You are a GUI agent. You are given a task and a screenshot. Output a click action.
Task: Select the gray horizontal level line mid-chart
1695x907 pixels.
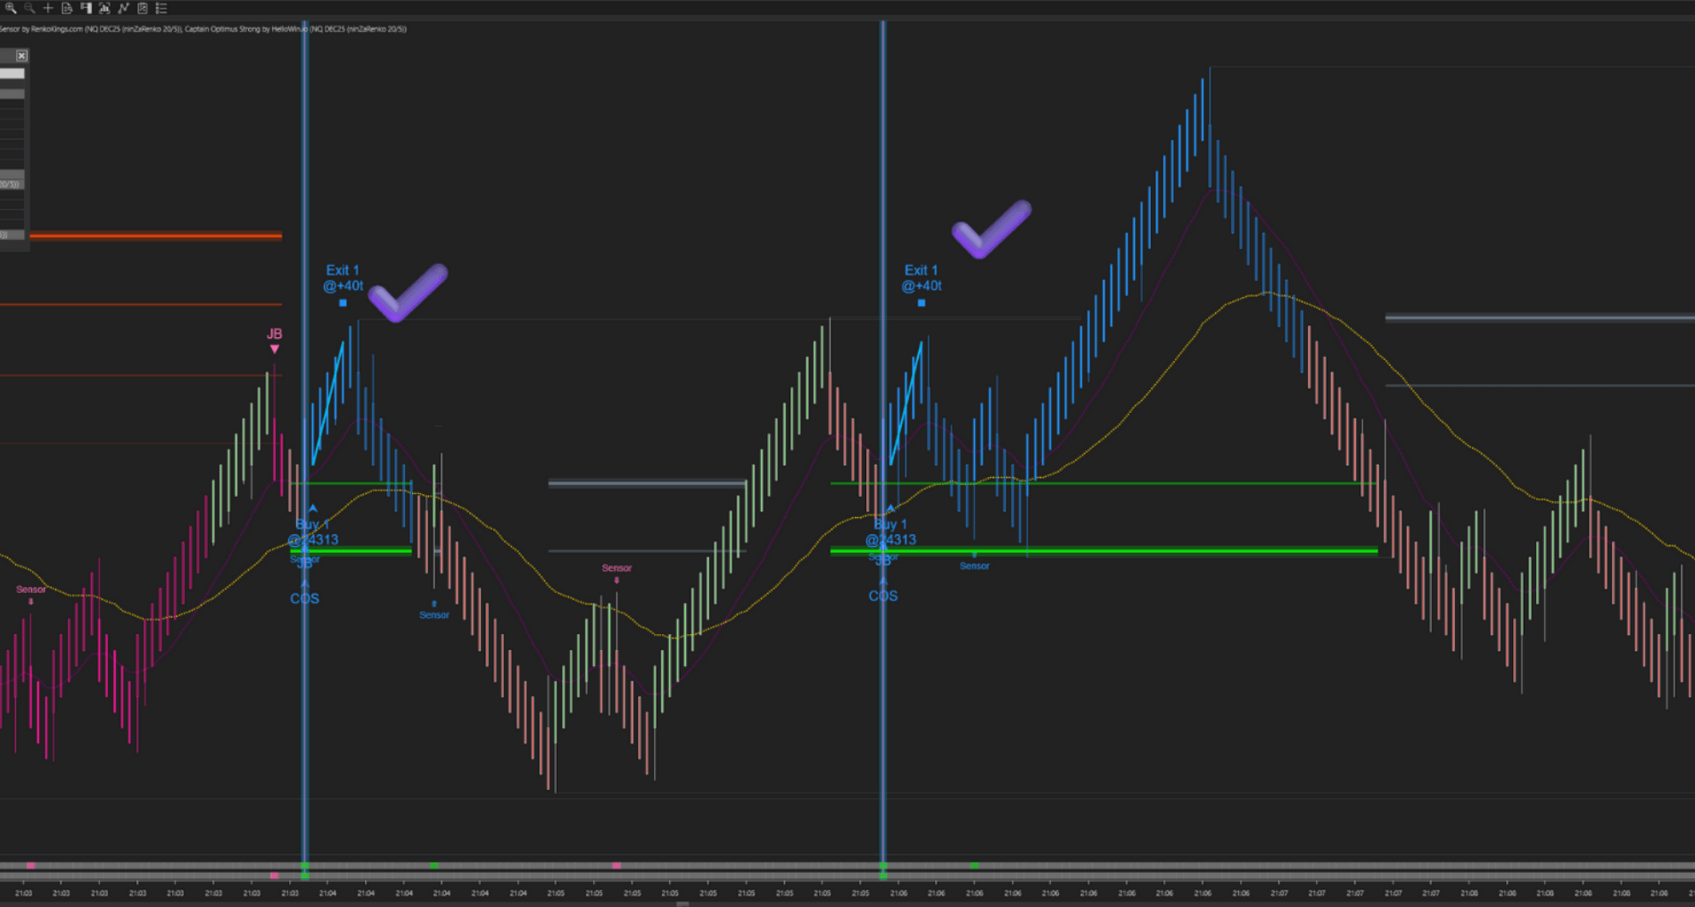648,484
